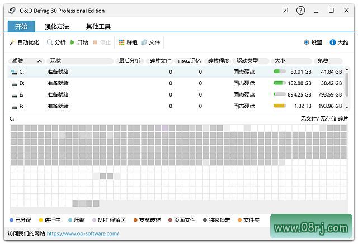This screenshot has width=358, height=244.
Task: Open the 其他工具 tab
Action: [x=98, y=26]
